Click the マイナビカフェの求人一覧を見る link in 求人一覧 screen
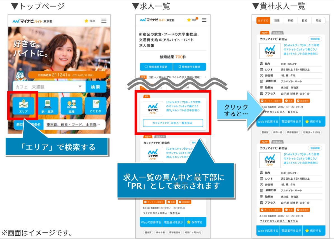Viewport: 334px width, 239px height. tap(162, 213)
